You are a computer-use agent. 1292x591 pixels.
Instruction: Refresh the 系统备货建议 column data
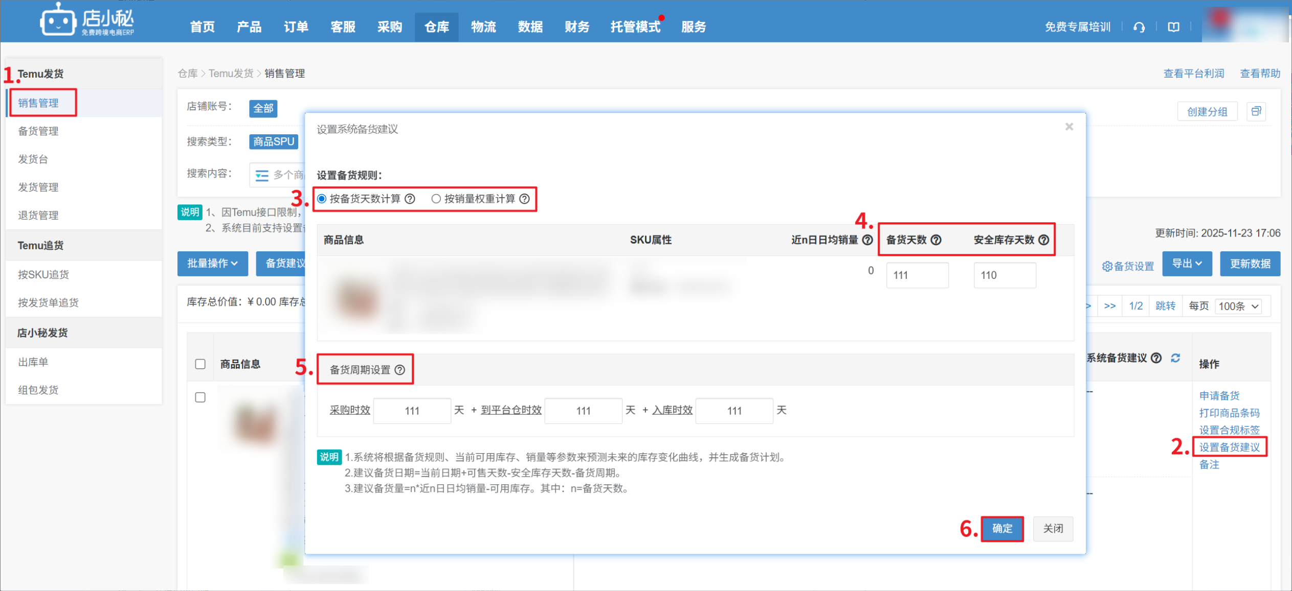pos(1174,358)
